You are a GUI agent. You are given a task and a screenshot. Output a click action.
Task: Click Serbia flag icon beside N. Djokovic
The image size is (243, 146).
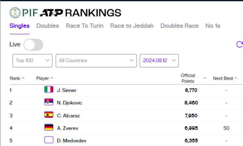(49, 102)
